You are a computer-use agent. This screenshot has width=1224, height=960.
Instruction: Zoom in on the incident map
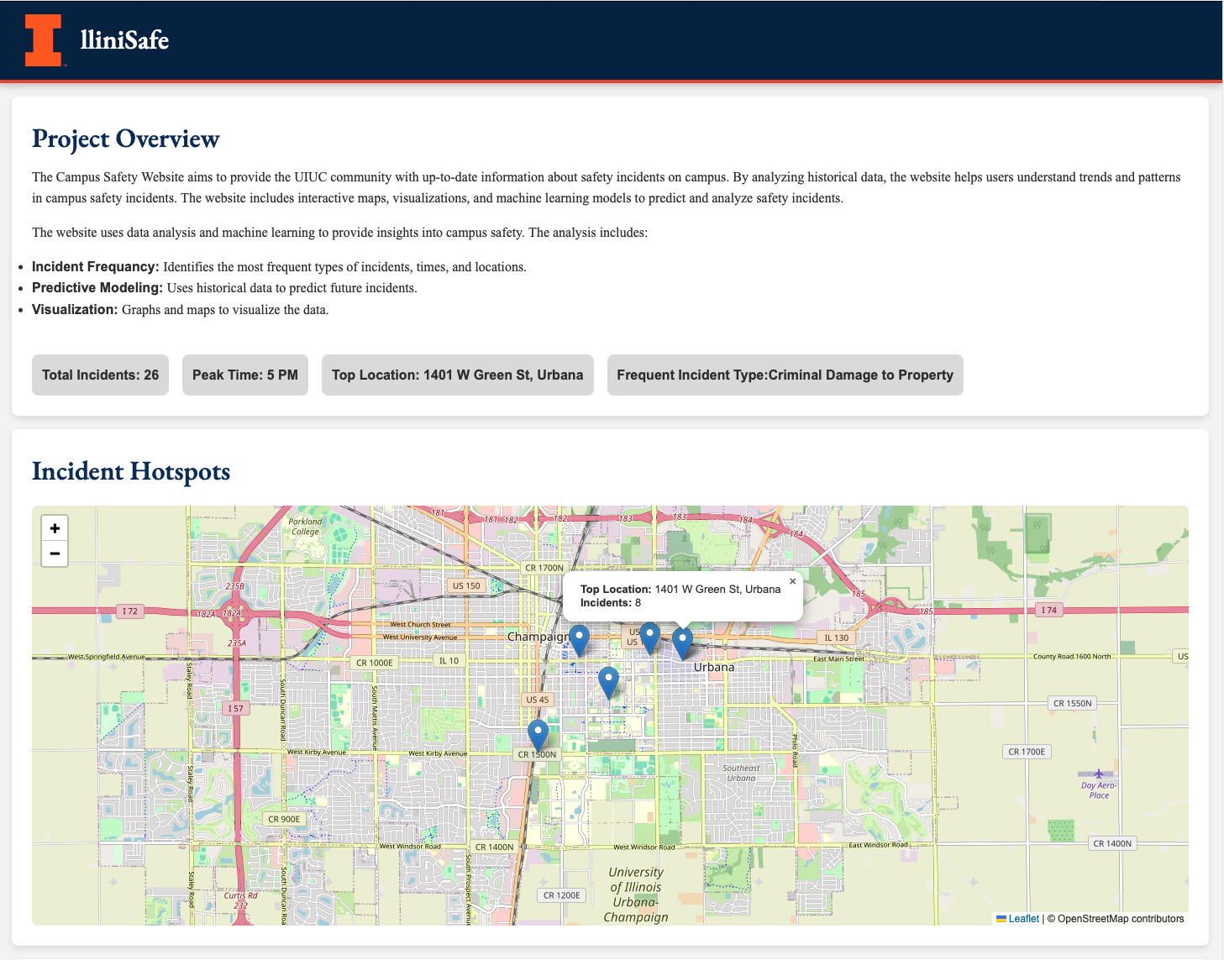(x=55, y=528)
